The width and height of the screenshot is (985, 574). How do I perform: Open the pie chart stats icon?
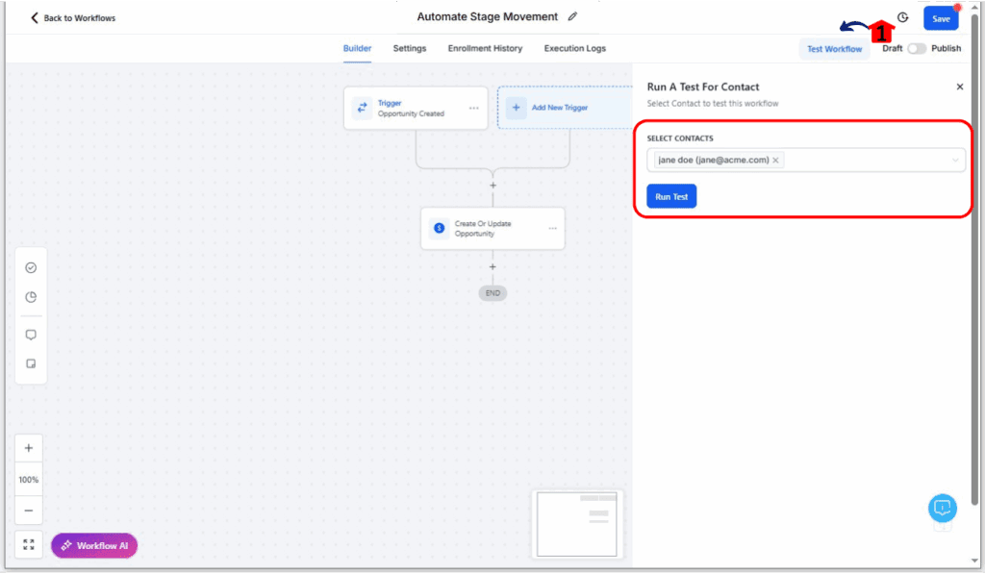point(31,297)
